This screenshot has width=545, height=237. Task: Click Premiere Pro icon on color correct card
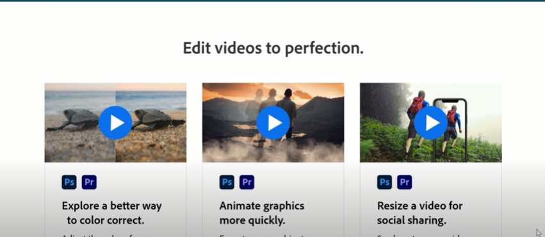tap(89, 182)
